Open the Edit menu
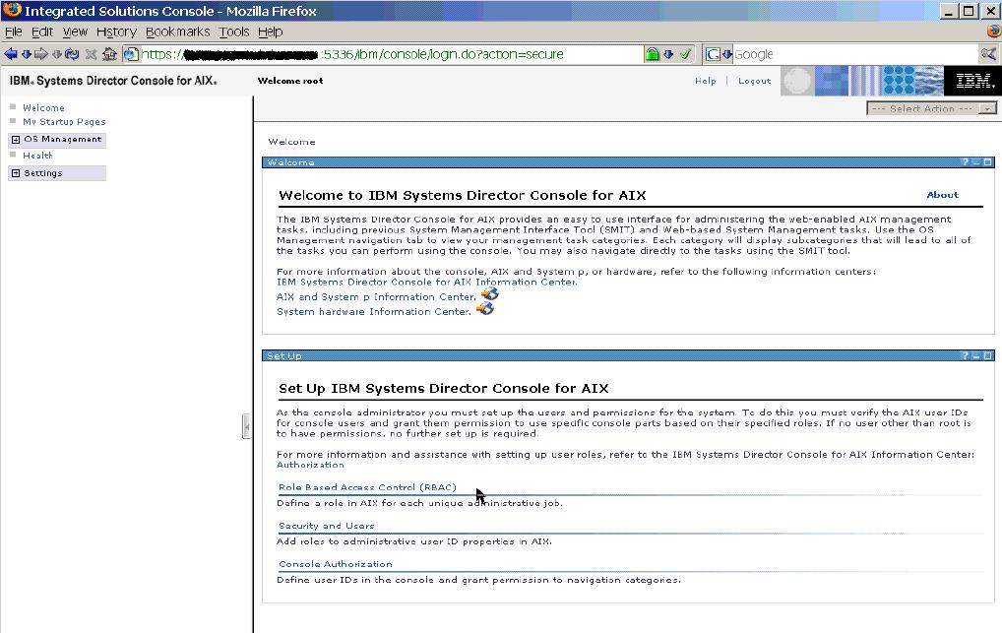Image resolution: width=1002 pixels, height=633 pixels. pyautogui.click(x=42, y=32)
